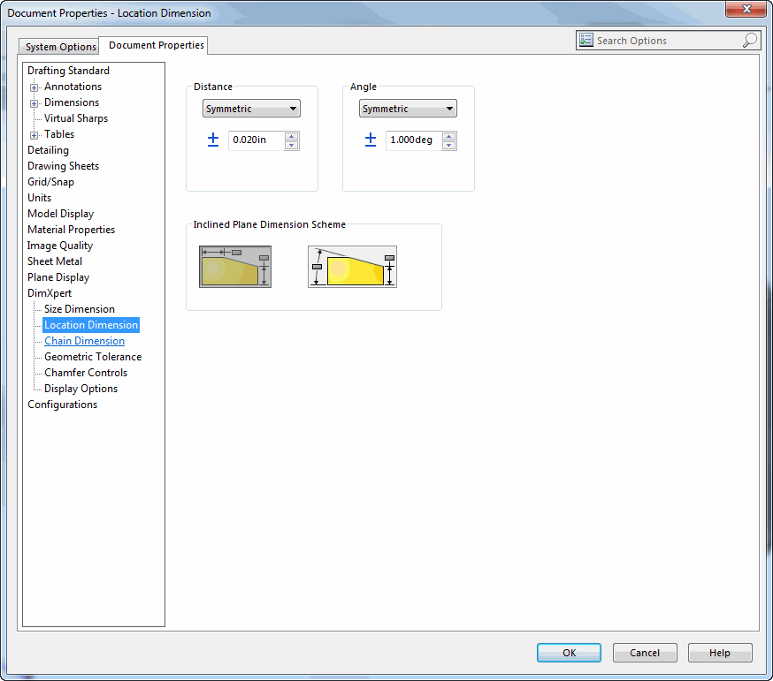
Task: Select Tables in the tree
Action: [x=59, y=134]
